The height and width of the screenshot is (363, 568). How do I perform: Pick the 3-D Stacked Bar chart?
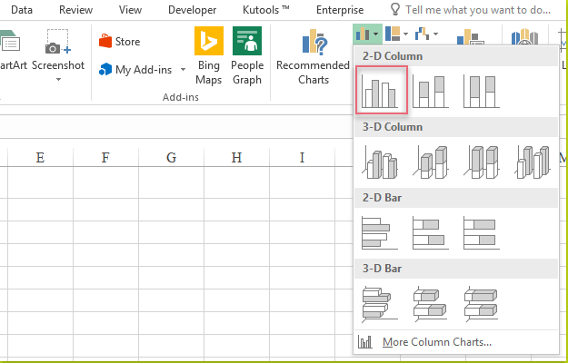click(x=430, y=303)
